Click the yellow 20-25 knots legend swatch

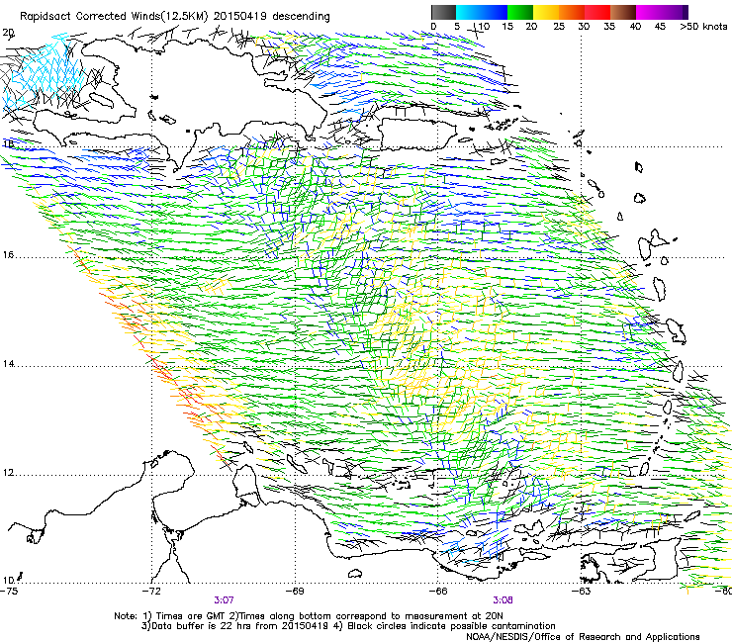coord(546,12)
